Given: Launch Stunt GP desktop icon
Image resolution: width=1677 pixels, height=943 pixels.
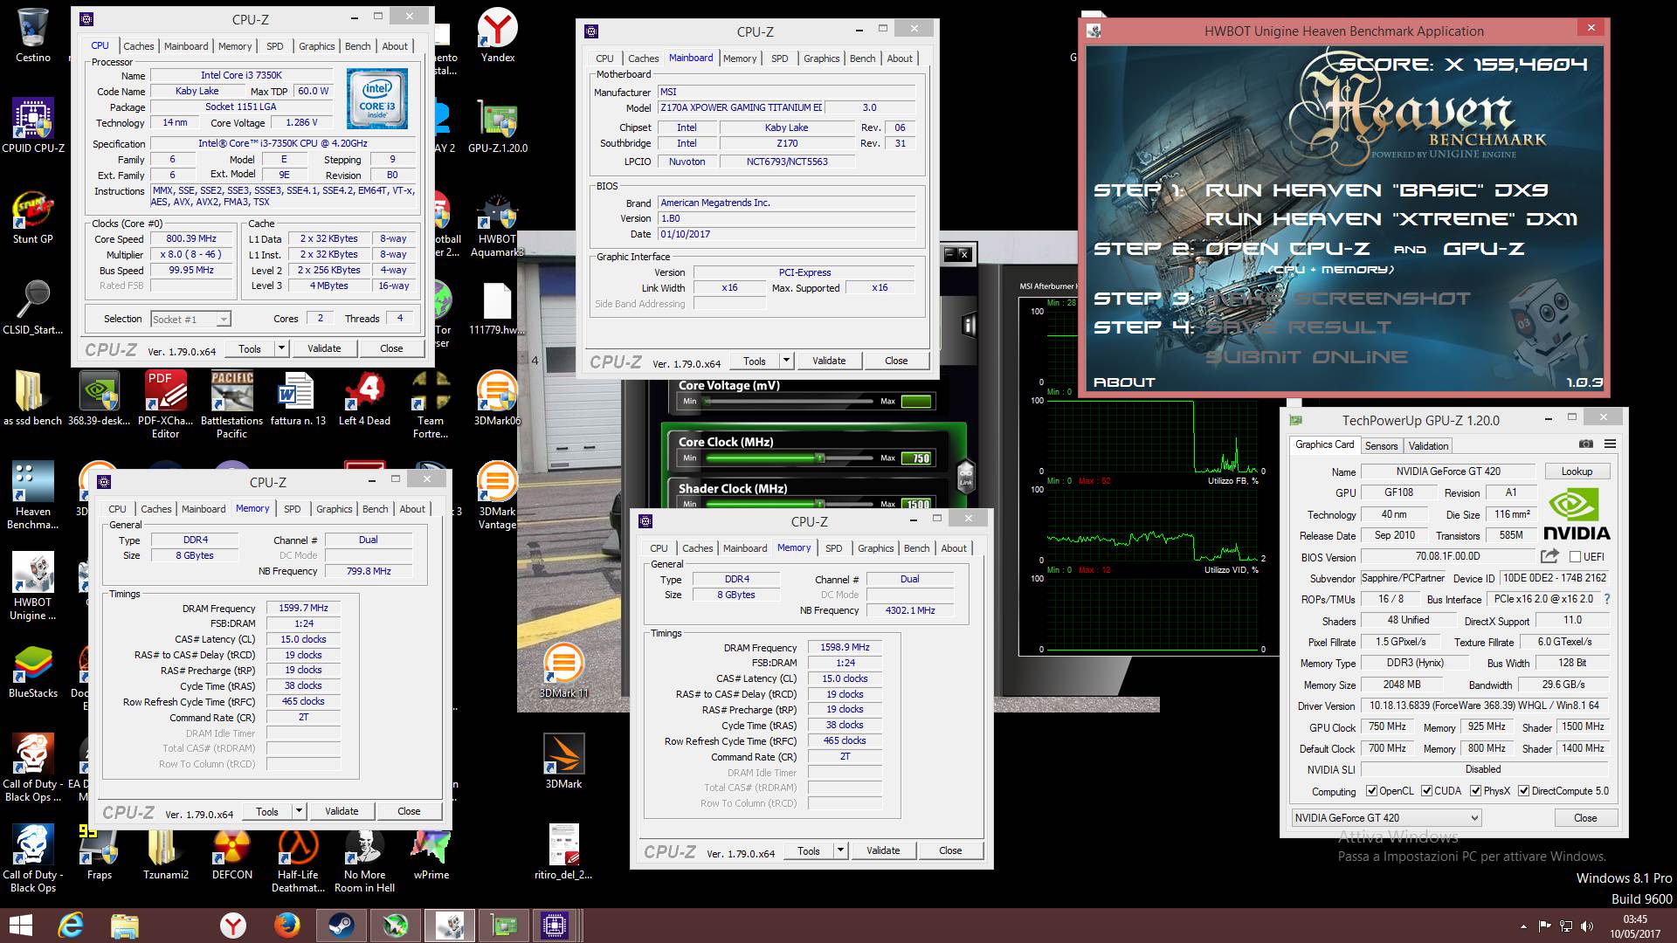Looking at the screenshot, I should point(33,217).
